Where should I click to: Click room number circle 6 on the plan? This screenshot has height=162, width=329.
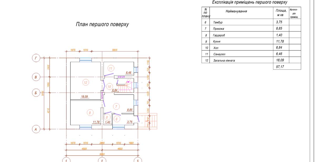pos(117,119)
